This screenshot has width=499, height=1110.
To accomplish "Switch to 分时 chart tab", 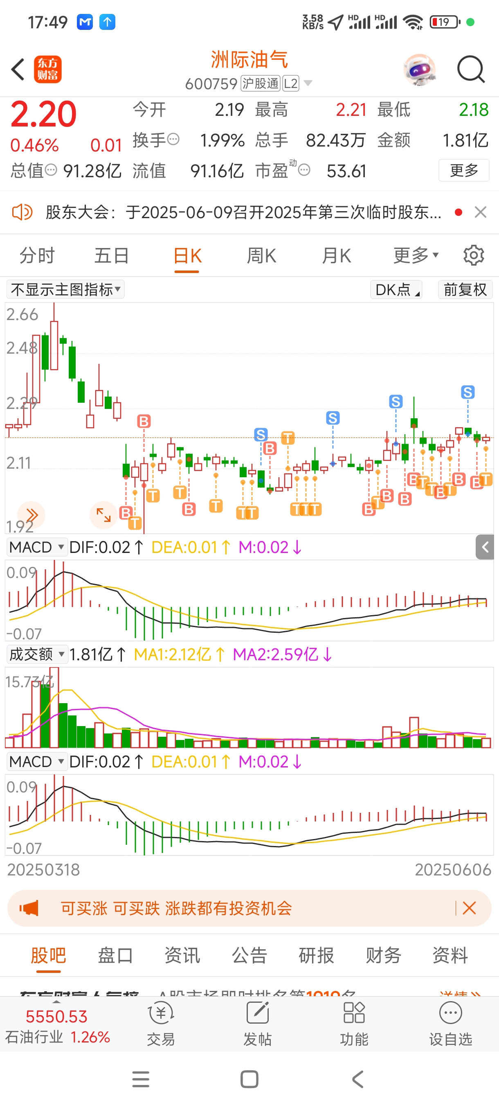I will (x=37, y=255).
